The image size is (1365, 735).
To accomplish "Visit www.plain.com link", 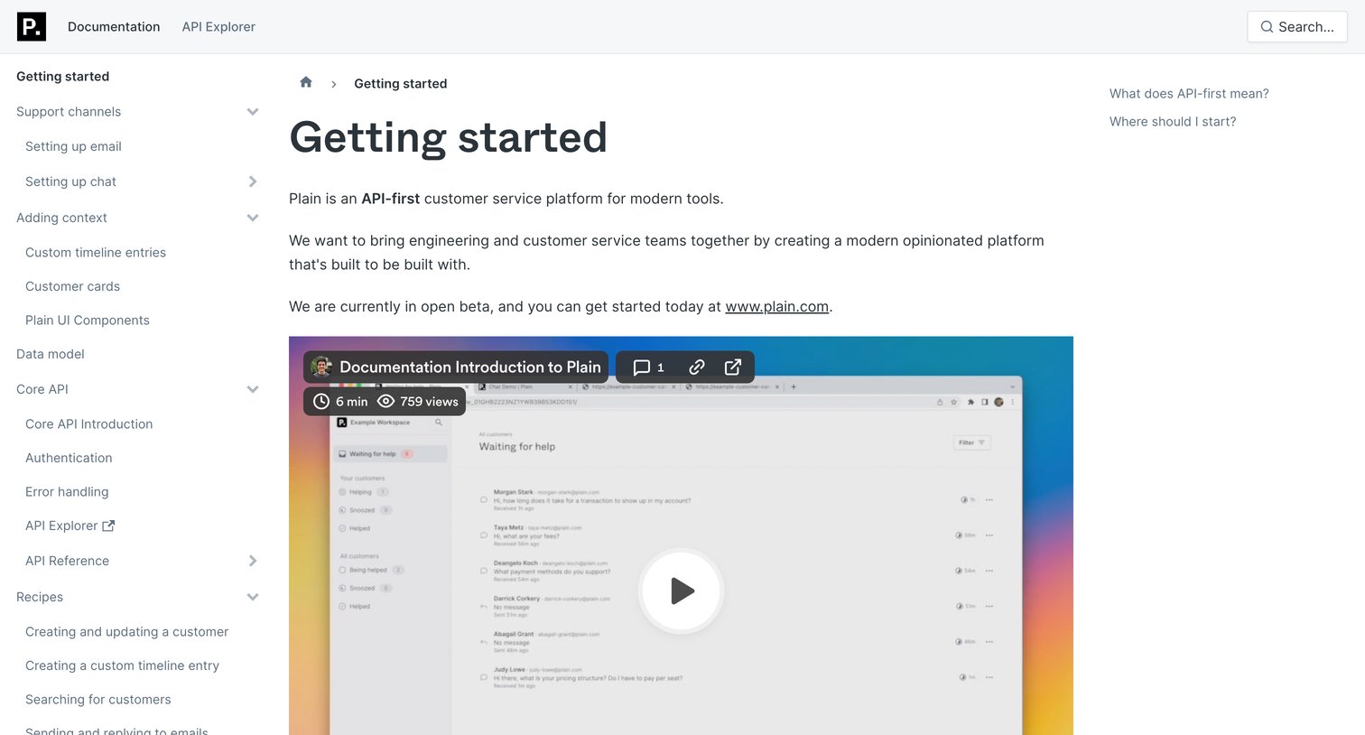I will click(x=777, y=306).
